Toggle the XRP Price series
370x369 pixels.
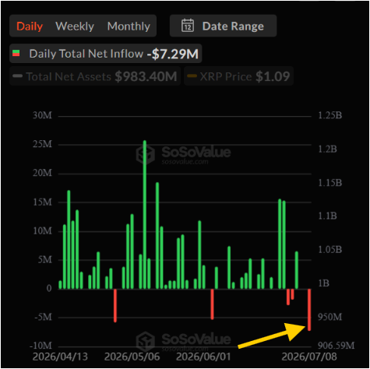click(x=238, y=76)
